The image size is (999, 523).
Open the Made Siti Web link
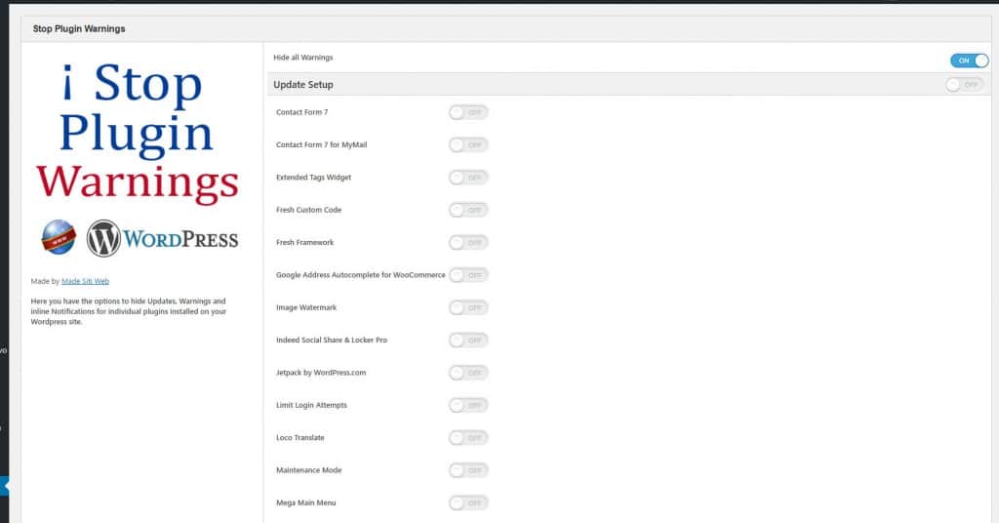(x=86, y=281)
